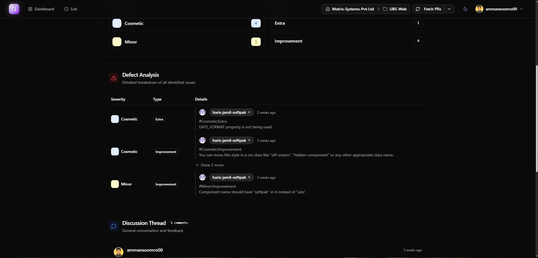Viewport: 538px width, 258px height.
Task: Open haris-jamil-softpak link on DATE_FORMAT comment
Action: click(x=231, y=112)
